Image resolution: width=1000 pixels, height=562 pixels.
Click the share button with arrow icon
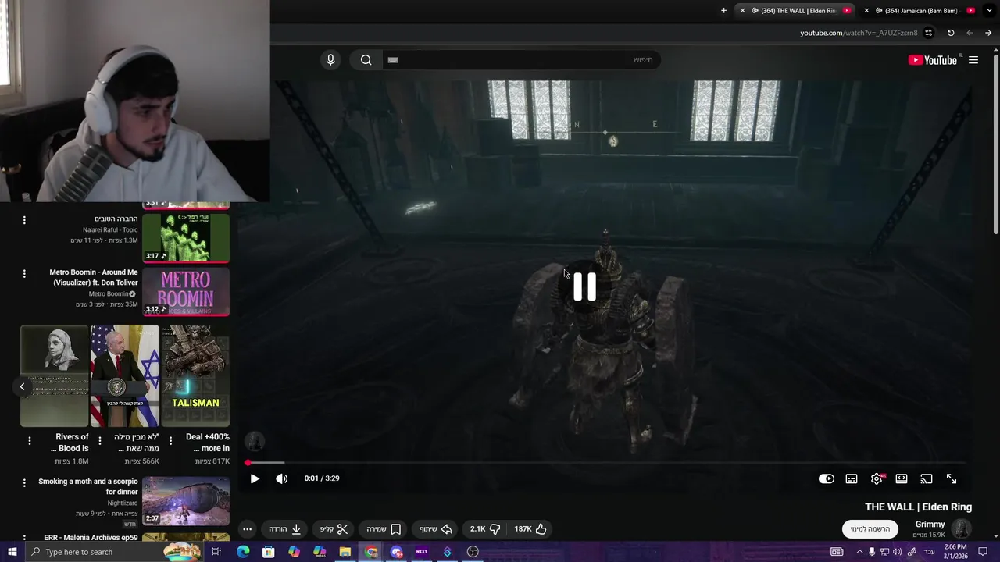point(436,528)
